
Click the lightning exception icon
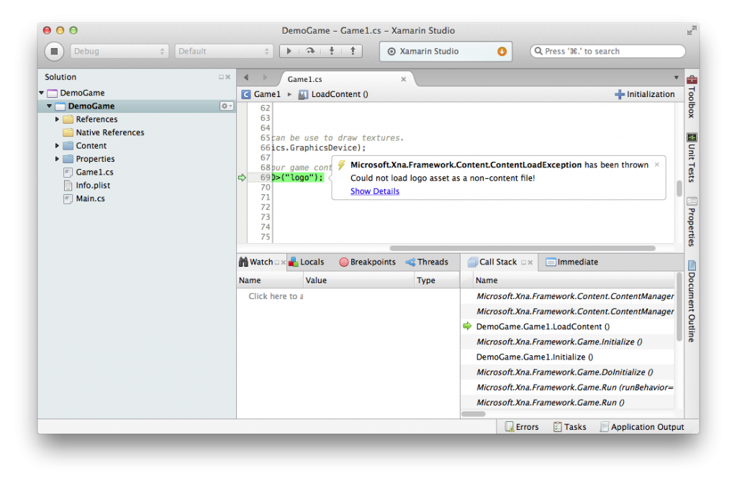(342, 165)
